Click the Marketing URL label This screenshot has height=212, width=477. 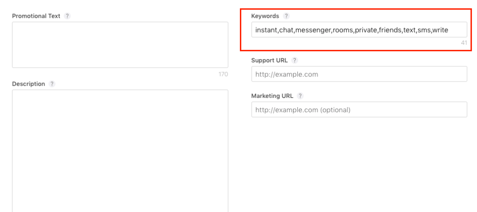272,96
